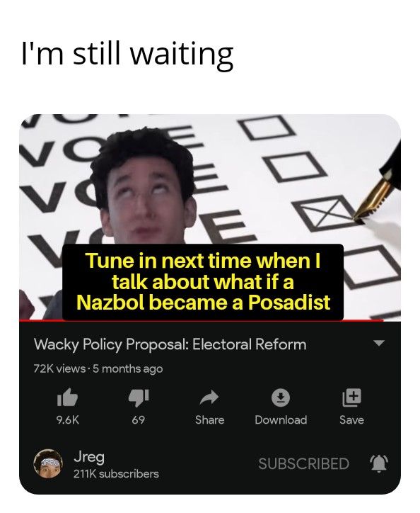Click the Save label
Screen dimensions: 420x513
[x=351, y=419]
